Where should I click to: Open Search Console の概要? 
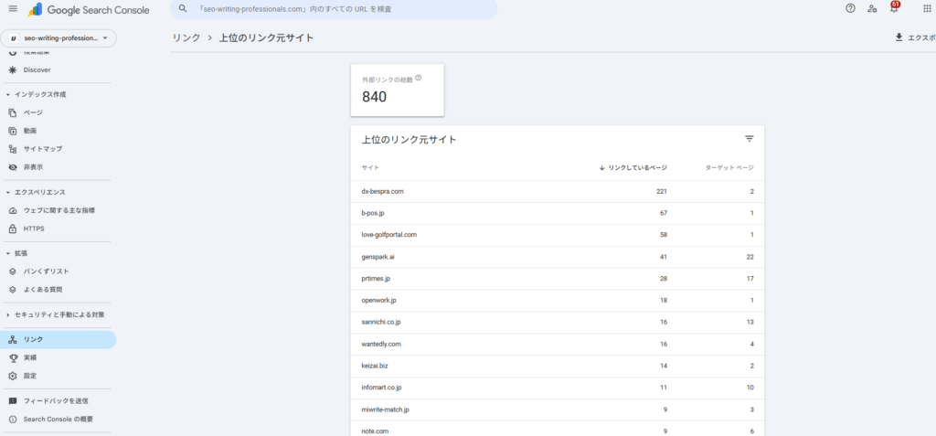58,420
